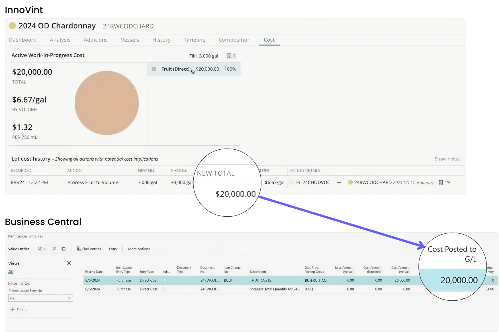The height and width of the screenshot is (332, 499).
Task: Expand More options in the ledger toolbar
Action: pyautogui.click(x=139, y=249)
